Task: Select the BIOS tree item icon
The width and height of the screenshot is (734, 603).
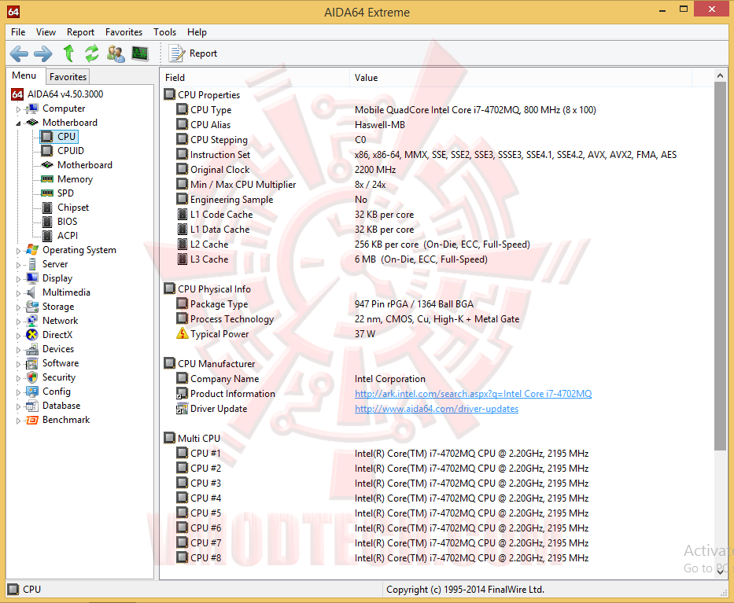Action: coord(47,222)
